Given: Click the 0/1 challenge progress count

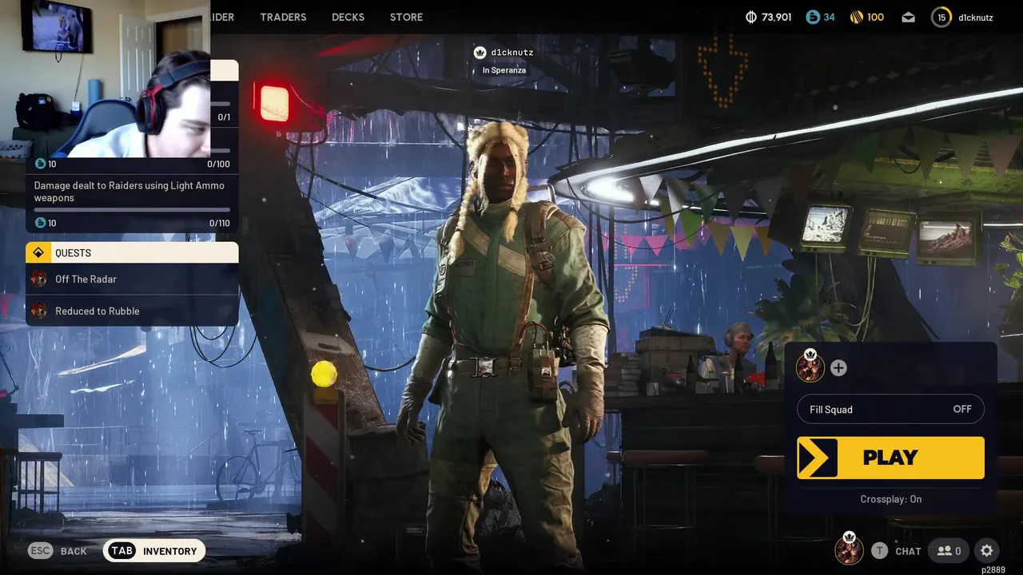Looking at the screenshot, I should [224, 117].
